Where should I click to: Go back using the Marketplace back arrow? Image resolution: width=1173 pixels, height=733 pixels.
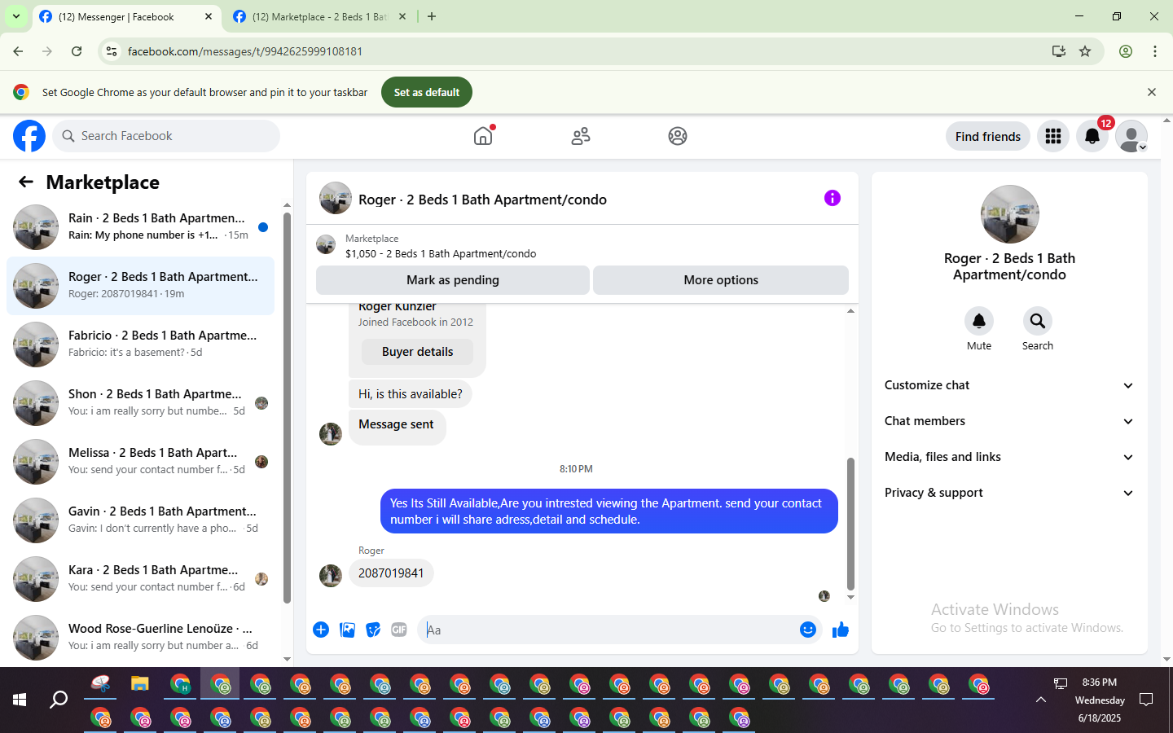coord(26,182)
